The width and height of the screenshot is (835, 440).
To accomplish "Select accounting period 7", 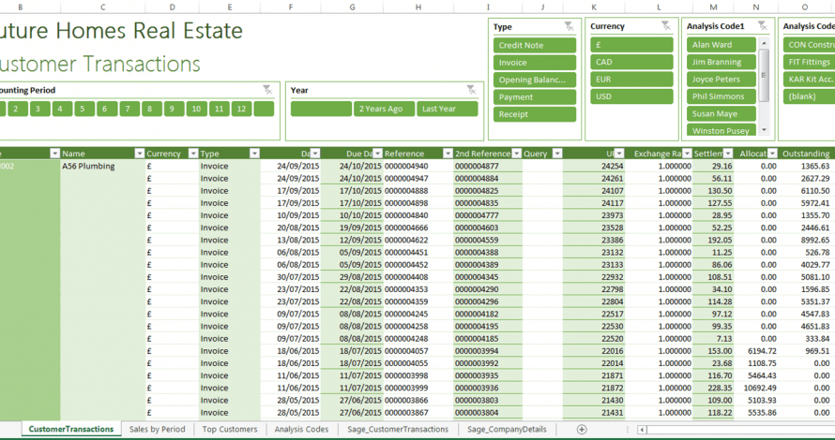I will tap(129, 109).
